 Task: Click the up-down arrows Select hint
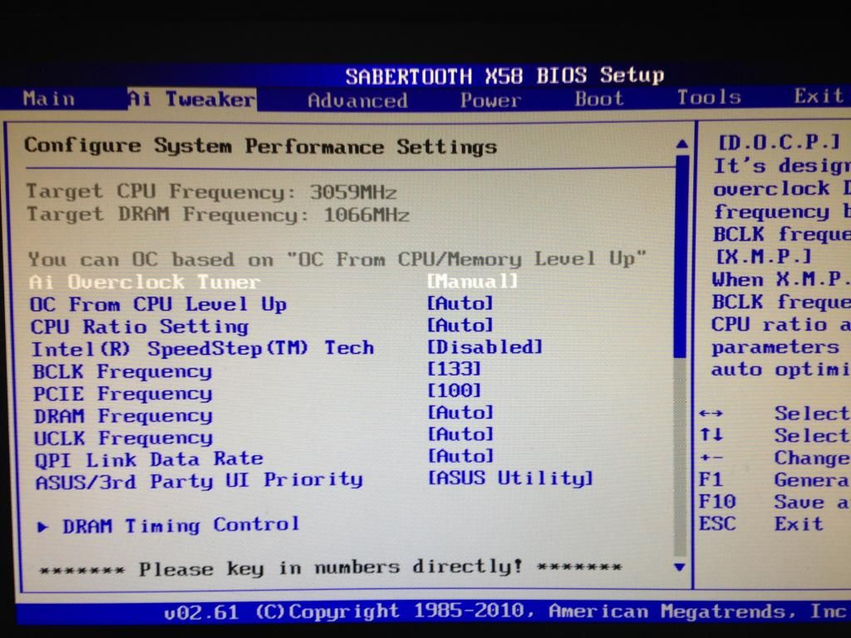[774, 435]
